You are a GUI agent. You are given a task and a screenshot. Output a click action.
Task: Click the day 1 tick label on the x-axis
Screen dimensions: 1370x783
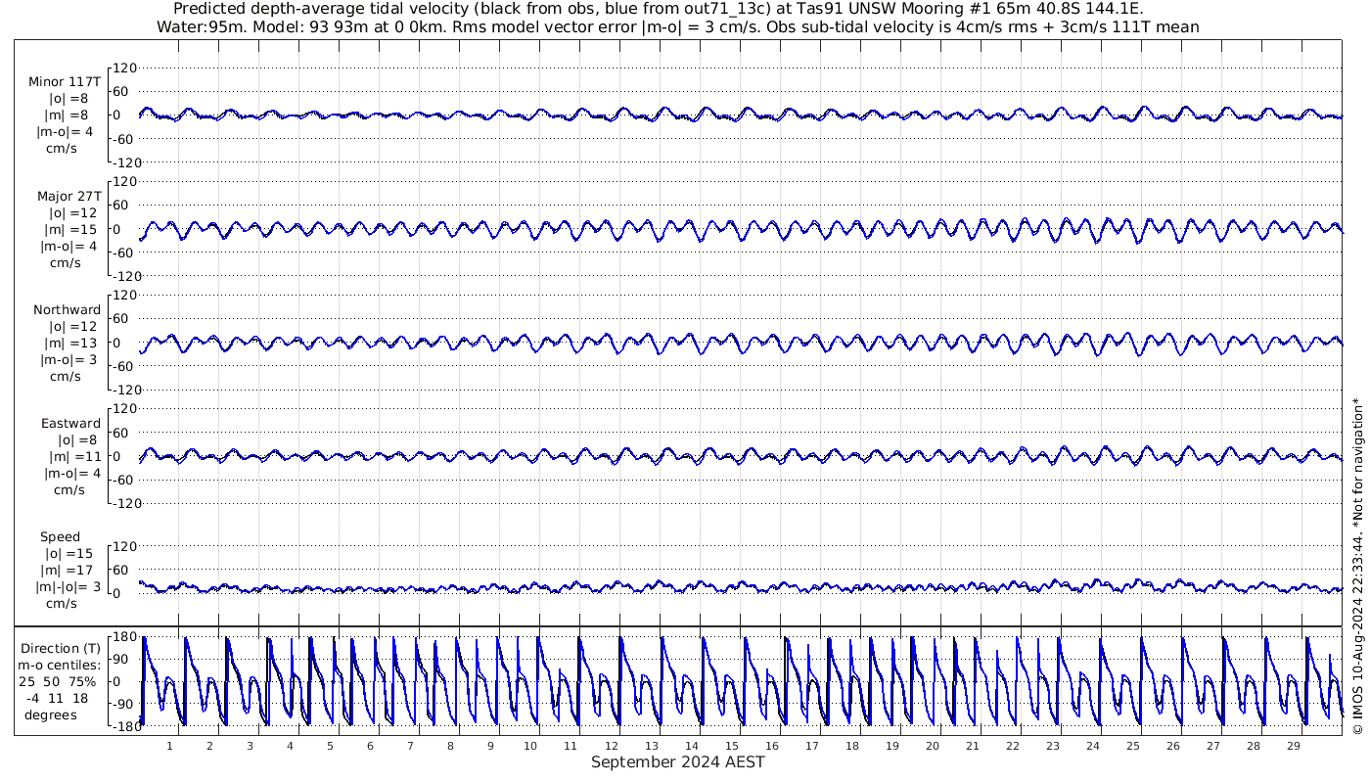(169, 746)
